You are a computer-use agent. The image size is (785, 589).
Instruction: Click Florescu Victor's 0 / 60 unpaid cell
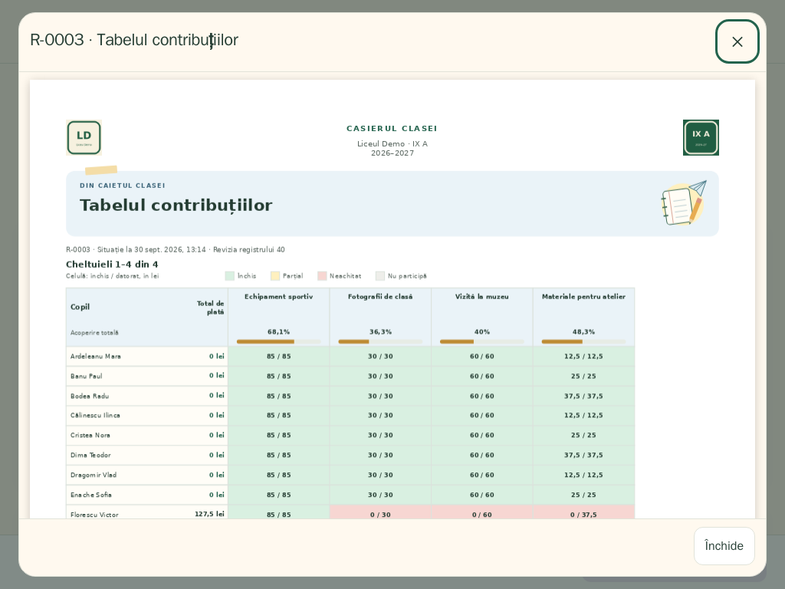pyautogui.click(x=482, y=513)
